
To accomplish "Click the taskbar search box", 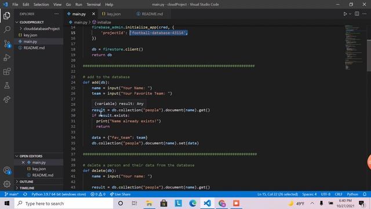I will (x=64, y=203).
